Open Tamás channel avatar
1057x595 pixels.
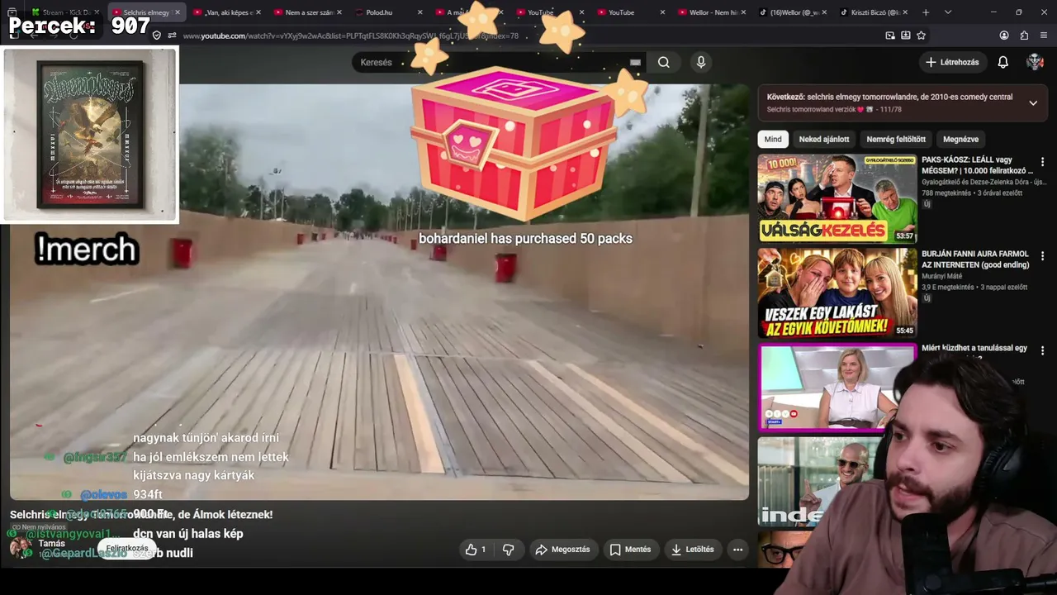pos(21,548)
